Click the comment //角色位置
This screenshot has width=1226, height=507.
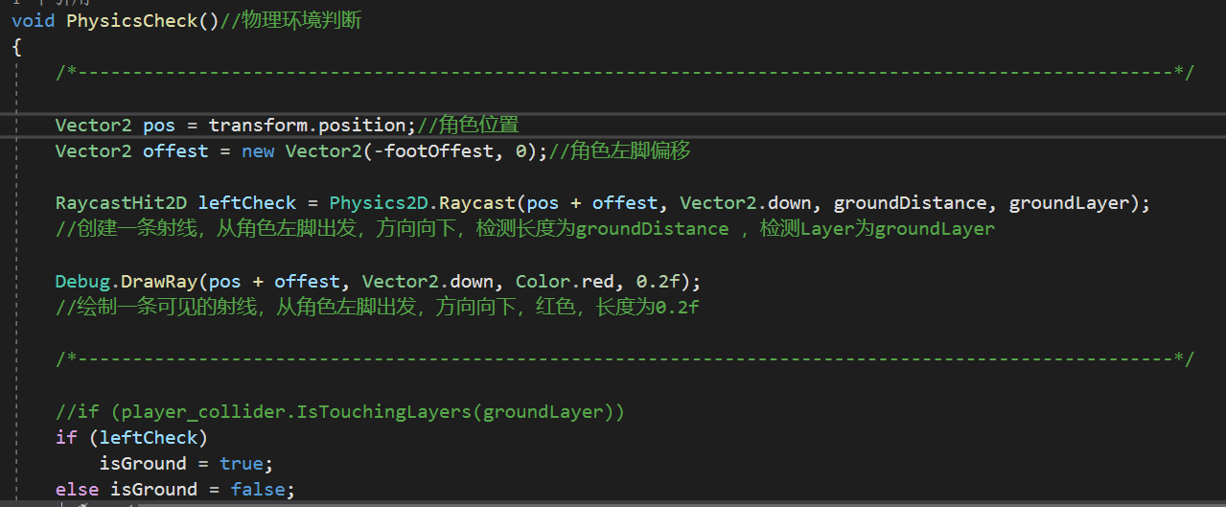point(468,125)
